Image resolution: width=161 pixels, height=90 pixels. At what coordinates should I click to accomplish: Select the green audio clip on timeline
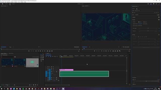click(x=84, y=74)
